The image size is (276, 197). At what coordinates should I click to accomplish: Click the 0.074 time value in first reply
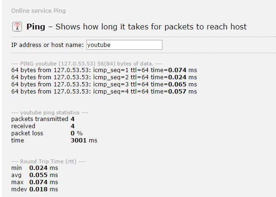coord(177,70)
